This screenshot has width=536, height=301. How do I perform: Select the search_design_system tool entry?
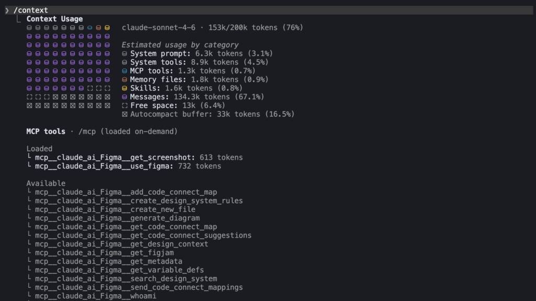click(x=126, y=278)
